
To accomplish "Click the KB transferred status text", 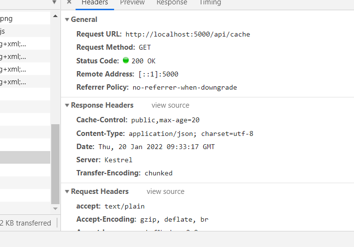I will [x=25, y=223].
